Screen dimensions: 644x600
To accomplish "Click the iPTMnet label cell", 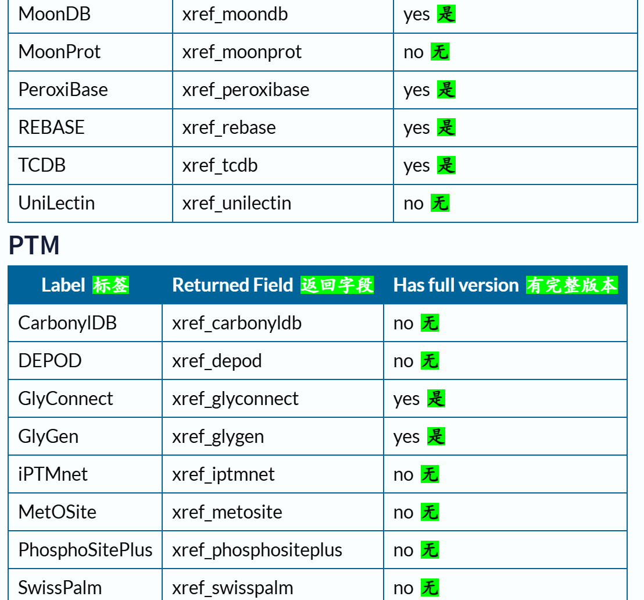I will (85, 474).
